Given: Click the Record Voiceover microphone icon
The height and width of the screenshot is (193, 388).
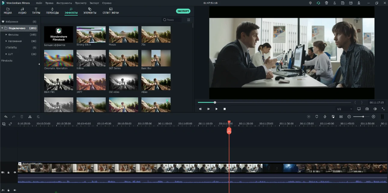Looking at the screenshot, I should 325,117.
